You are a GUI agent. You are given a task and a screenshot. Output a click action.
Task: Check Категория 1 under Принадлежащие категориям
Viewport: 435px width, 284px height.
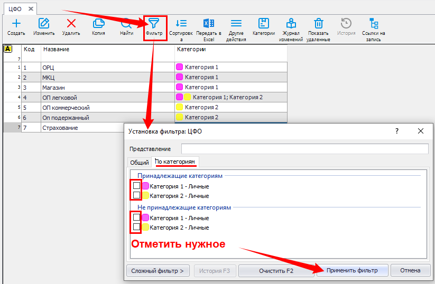[x=136, y=186]
